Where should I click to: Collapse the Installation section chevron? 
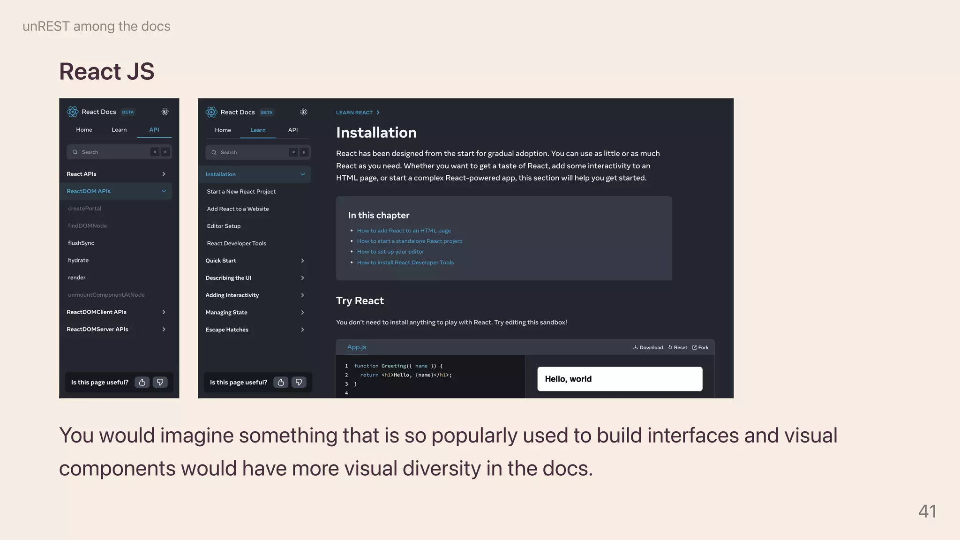[302, 174]
